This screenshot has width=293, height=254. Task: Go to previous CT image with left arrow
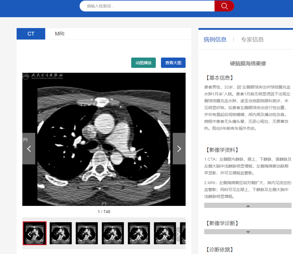(x=29, y=149)
